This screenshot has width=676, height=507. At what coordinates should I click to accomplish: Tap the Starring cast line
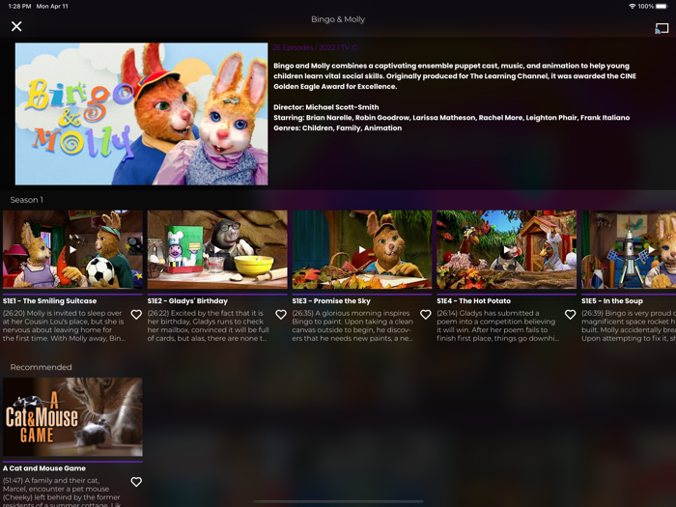pos(451,118)
